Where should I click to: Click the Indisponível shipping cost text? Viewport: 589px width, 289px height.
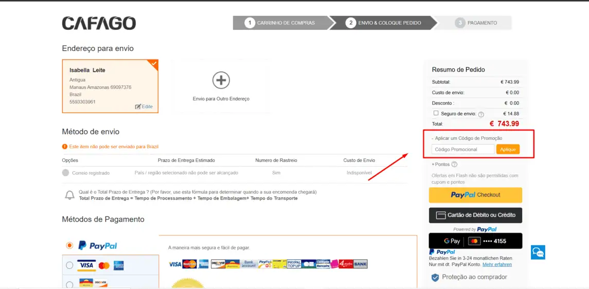point(359,173)
